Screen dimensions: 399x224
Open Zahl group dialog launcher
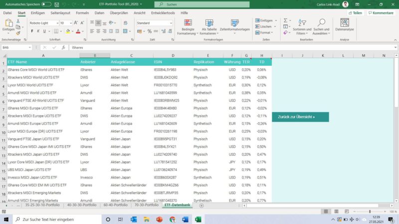tap(173, 40)
